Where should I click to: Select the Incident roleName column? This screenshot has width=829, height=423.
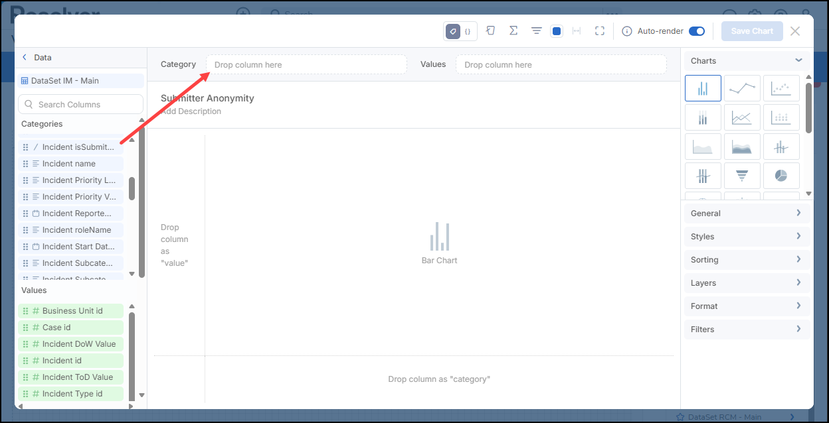[71, 230]
